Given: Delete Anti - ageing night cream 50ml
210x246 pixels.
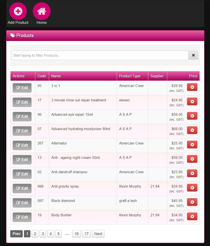Looking at the screenshot, I should tap(192, 159).
